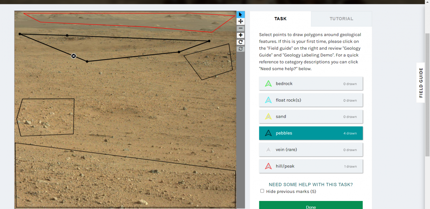Select the sand category
This screenshot has height=209, width=430.
point(311,116)
